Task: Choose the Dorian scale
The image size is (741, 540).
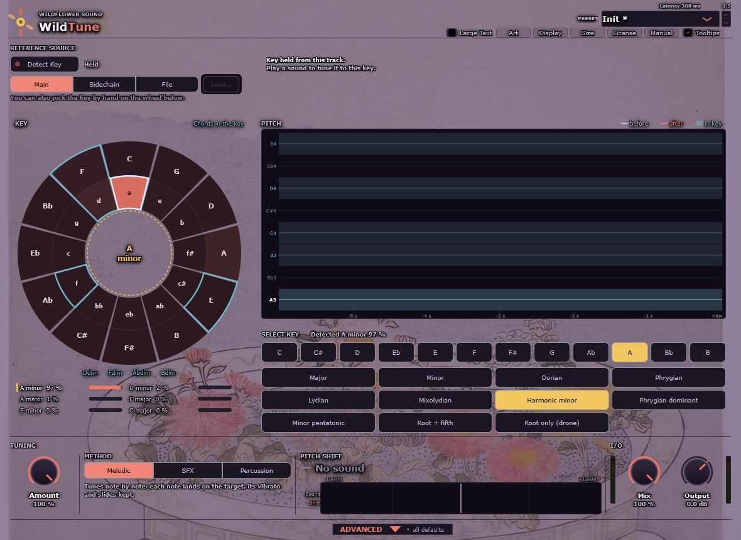Action: pos(551,377)
